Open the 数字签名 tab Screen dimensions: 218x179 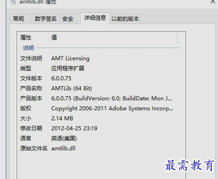[45, 19]
